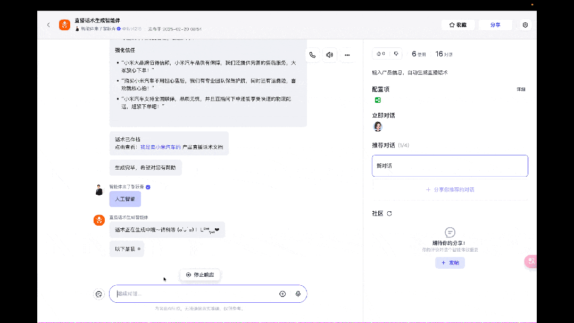Screen dimensions: 574x323
Task: Click the 6 使用 usage count
Action: (x=419, y=54)
